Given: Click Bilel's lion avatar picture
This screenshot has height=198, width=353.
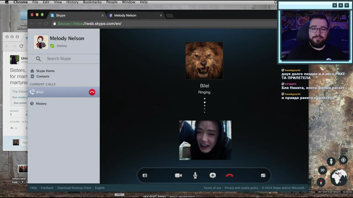Looking at the screenshot, I should click(204, 61).
